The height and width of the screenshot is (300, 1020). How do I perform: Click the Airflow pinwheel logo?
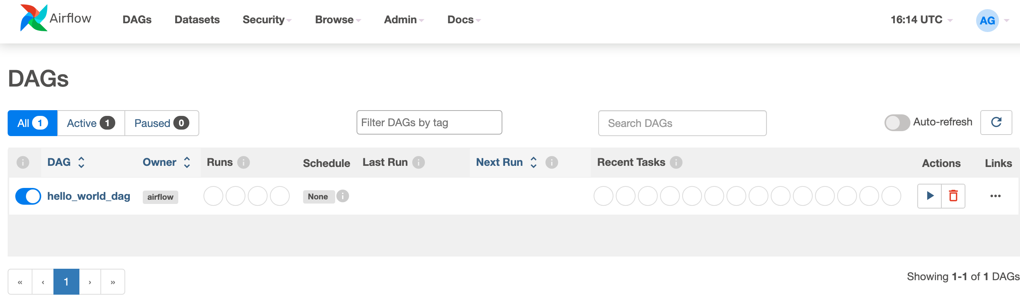(34, 18)
